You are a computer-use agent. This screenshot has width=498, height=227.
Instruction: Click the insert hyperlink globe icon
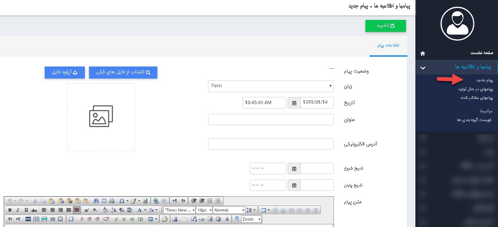[156, 201]
